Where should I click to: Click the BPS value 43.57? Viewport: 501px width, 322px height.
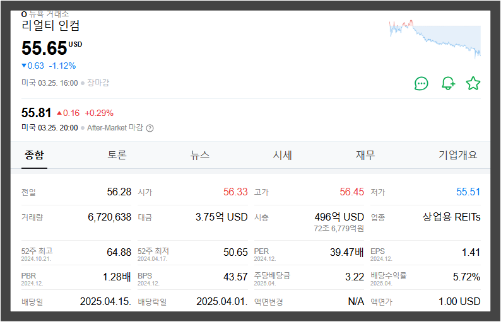(235, 277)
